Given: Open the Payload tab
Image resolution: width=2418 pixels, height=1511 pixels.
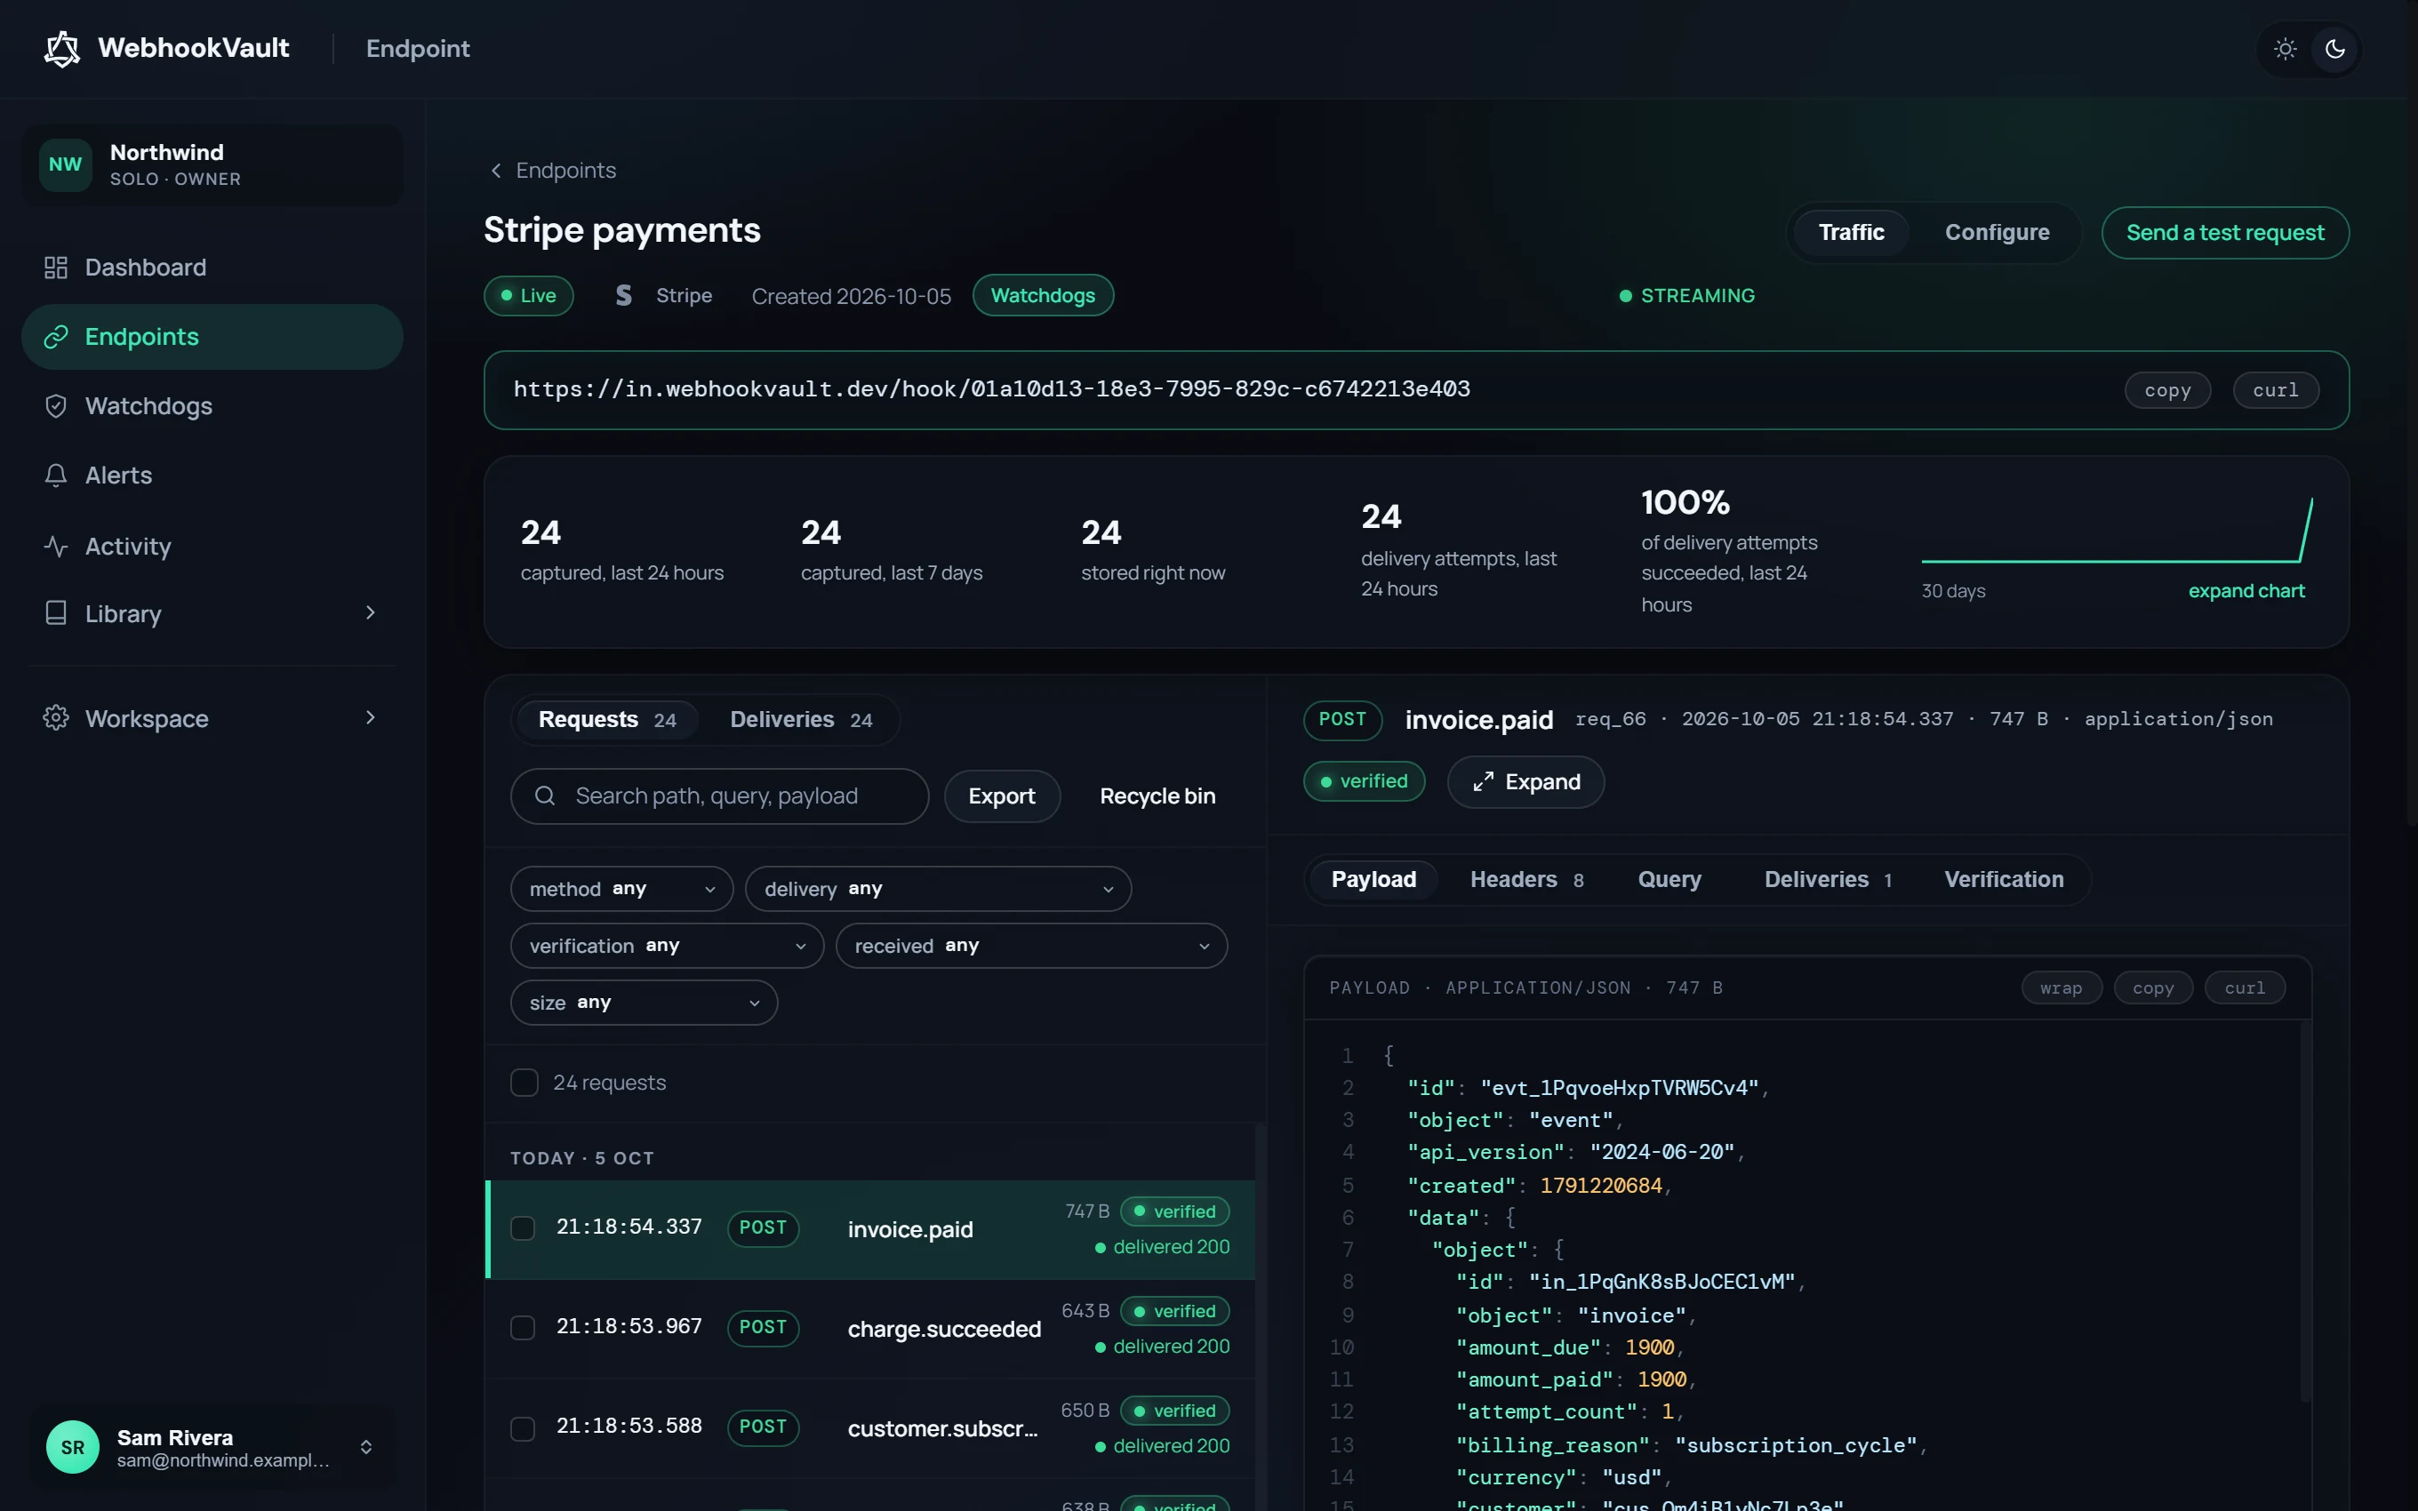Looking at the screenshot, I should pyautogui.click(x=1373, y=879).
